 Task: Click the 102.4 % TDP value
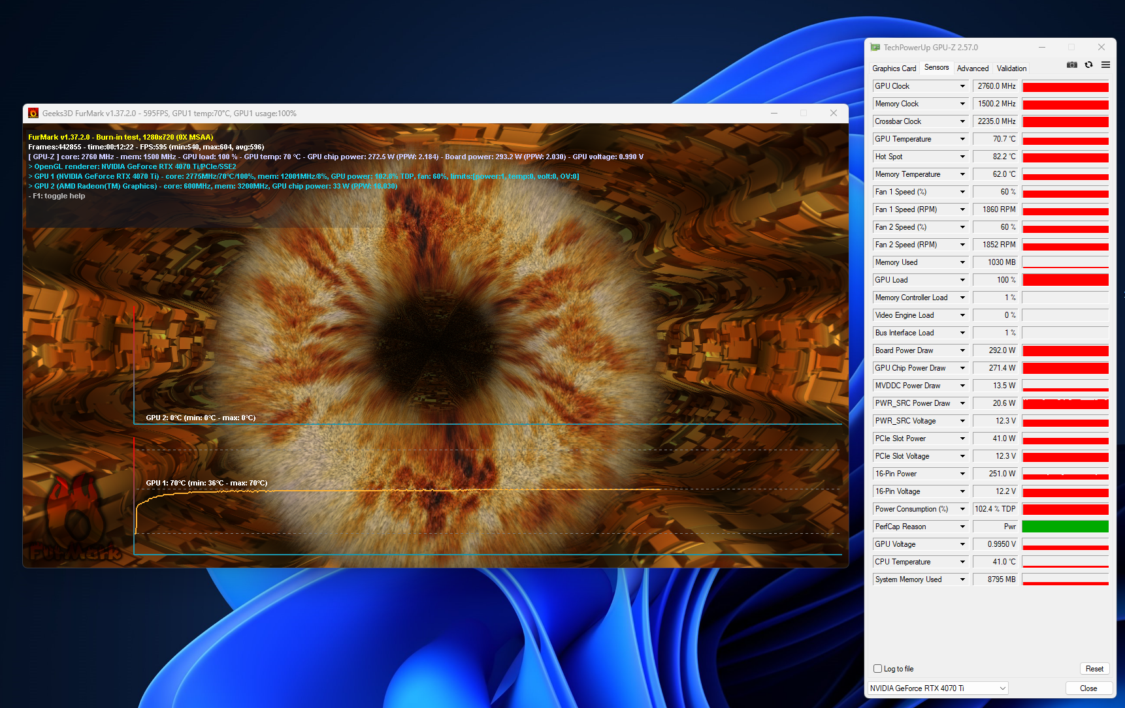996,509
